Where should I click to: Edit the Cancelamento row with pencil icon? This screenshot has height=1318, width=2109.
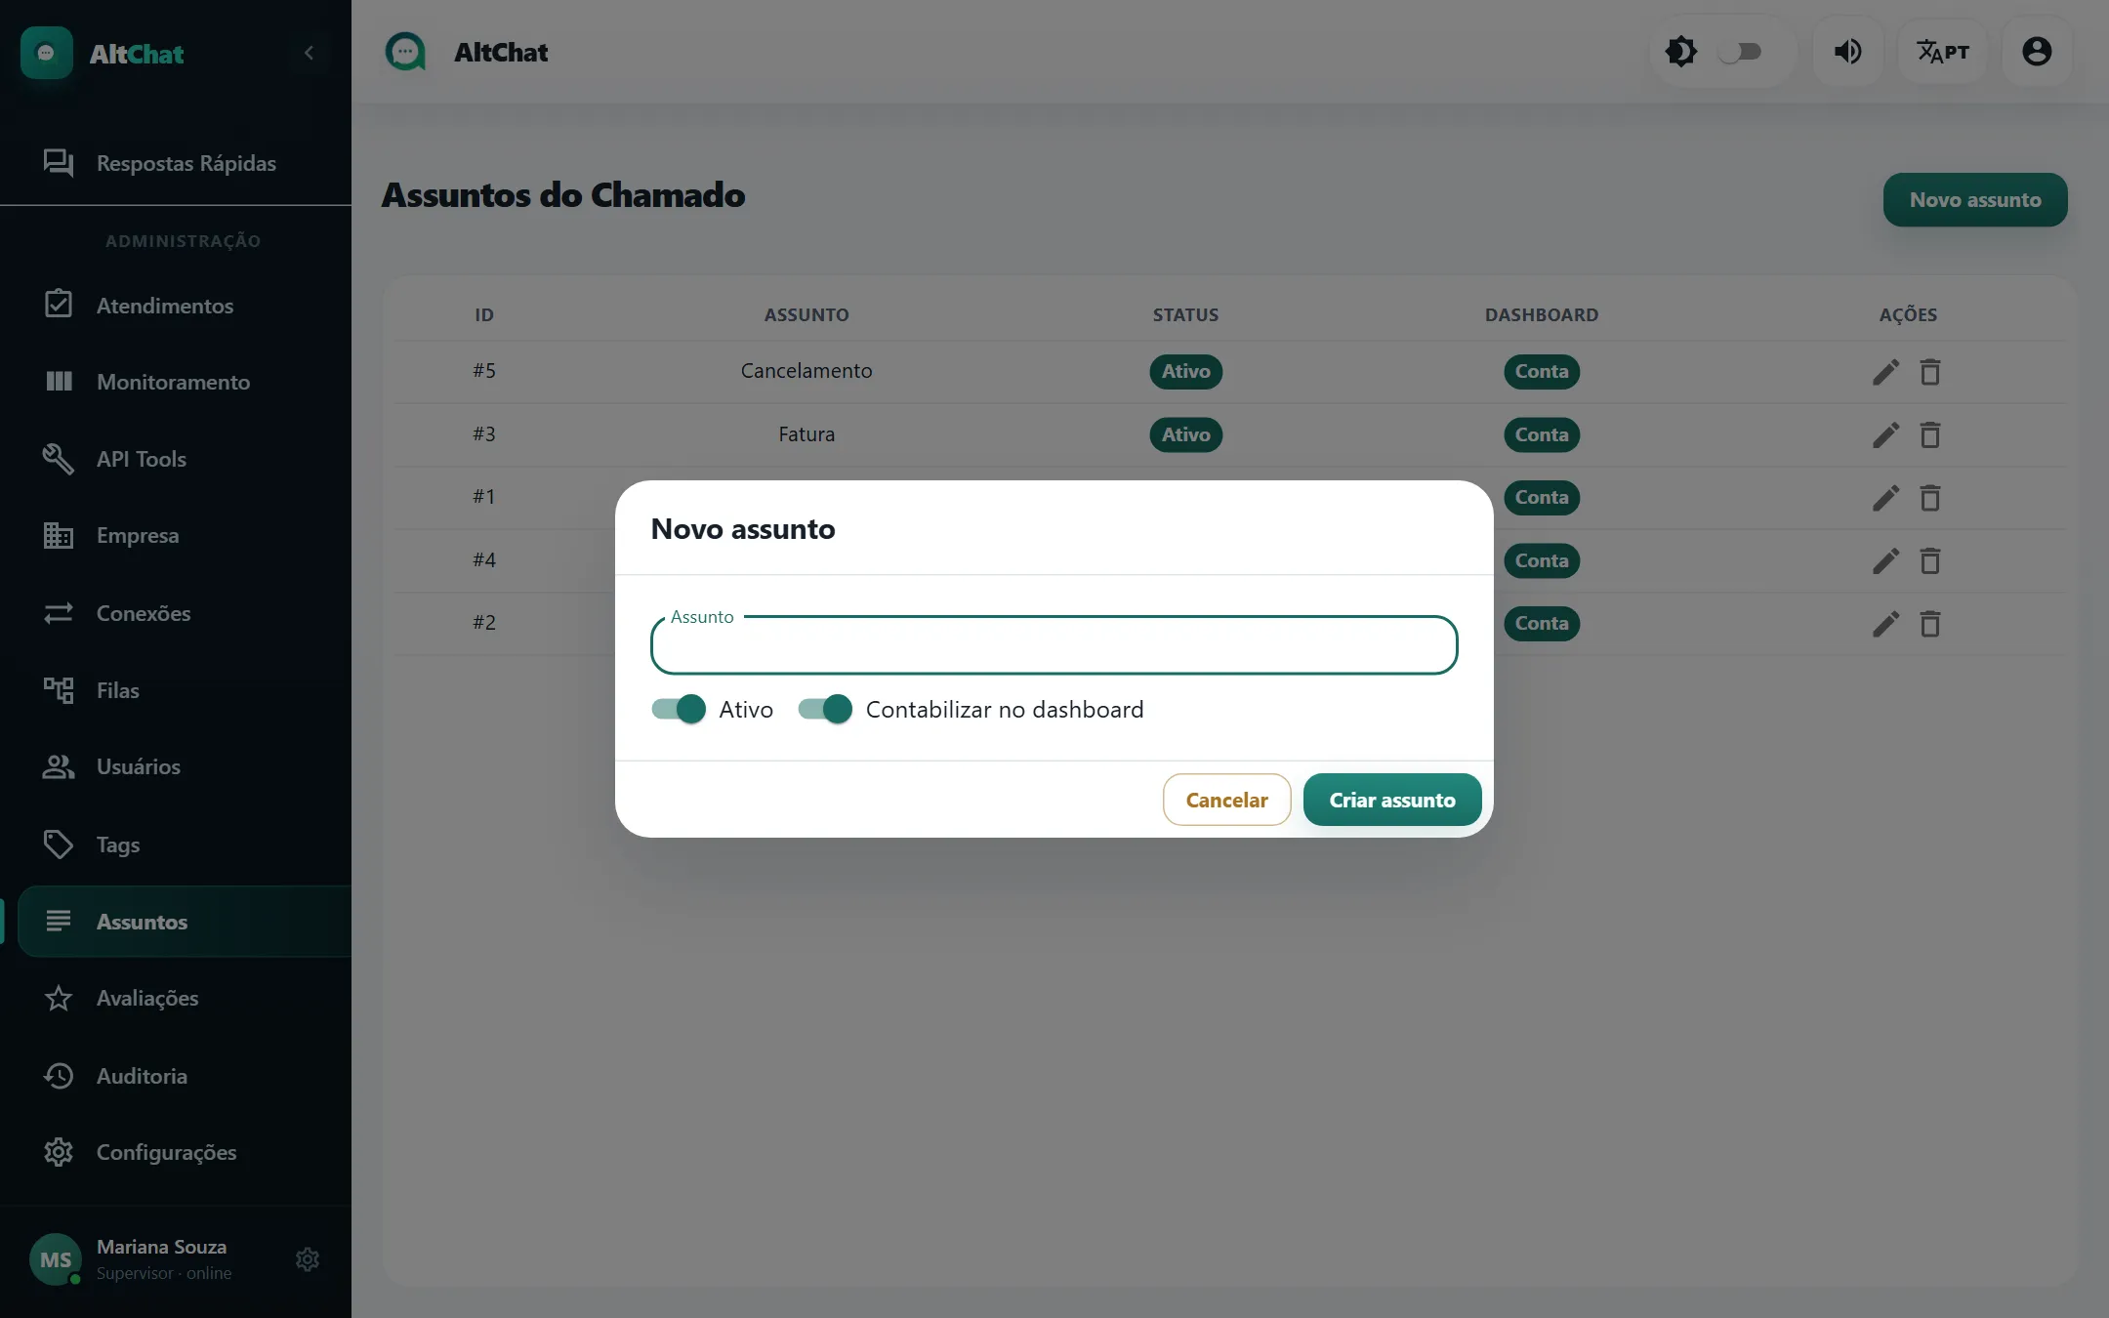click(x=1886, y=372)
